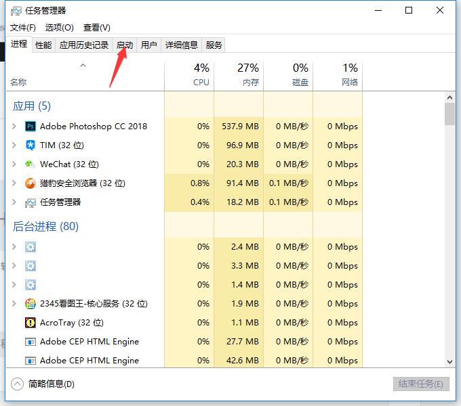
Task: Click the 任务管理器 process row icon
Action: [31, 202]
